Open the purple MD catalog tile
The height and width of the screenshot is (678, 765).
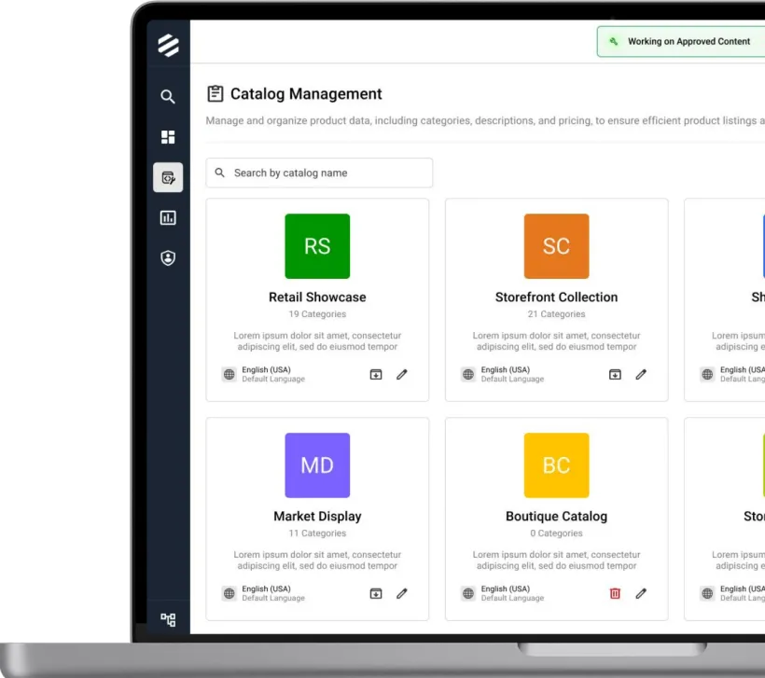[x=317, y=465]
